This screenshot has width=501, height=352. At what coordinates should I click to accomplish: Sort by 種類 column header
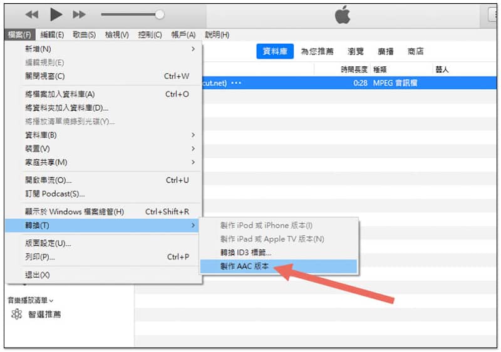coord(380,69)
